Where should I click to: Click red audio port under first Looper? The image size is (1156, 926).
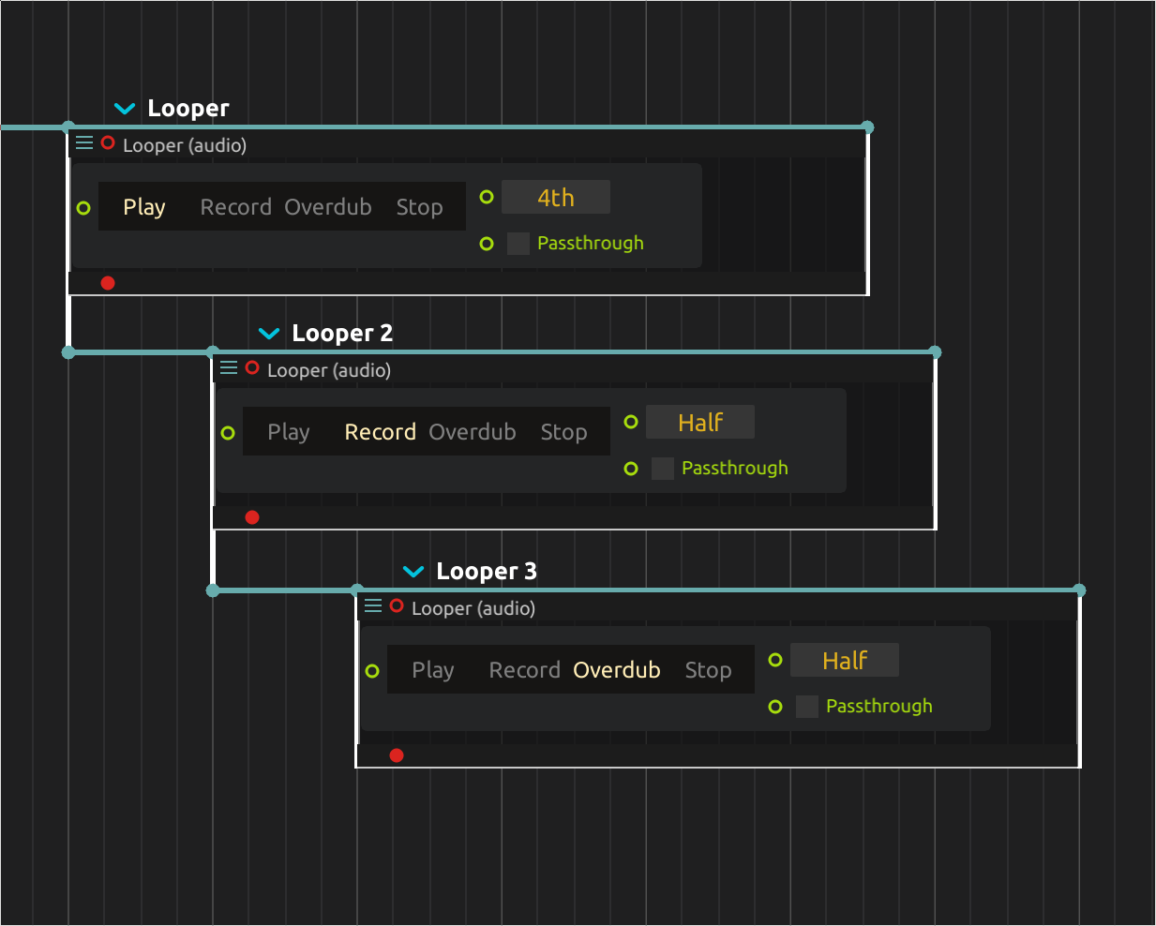pos(108,283)
